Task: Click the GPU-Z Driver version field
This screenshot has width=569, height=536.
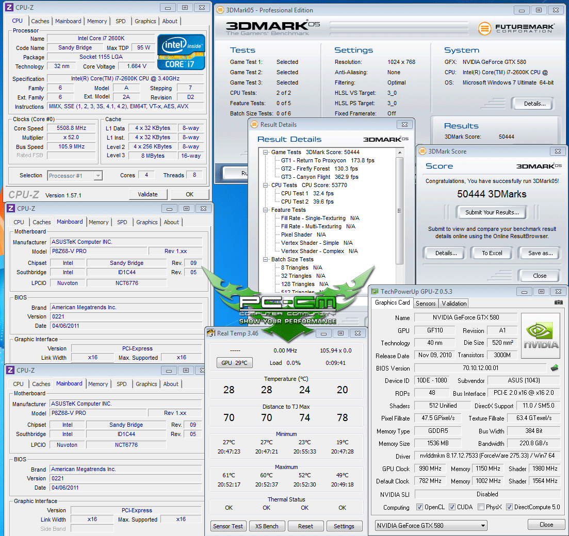Action: (x=487, y=456)
